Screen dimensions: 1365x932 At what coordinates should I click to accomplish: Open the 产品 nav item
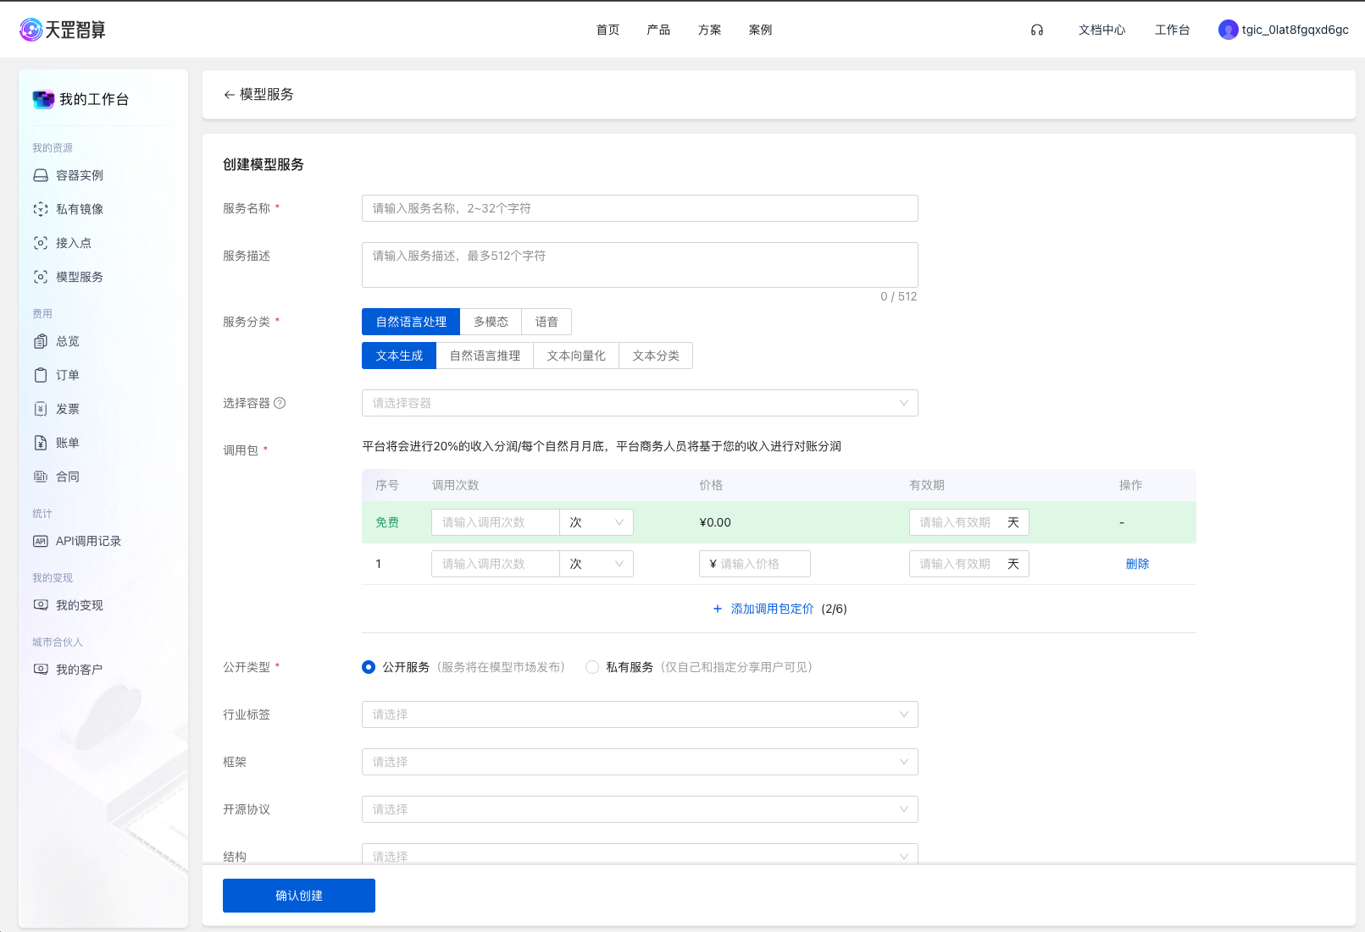pyautogui.click(x=658, y=30)
